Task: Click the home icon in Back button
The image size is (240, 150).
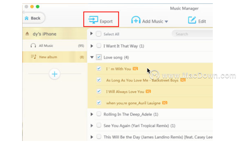Action: coord(27,18)
